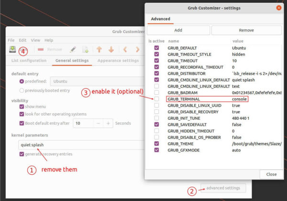Click the left chevron arrow icon in the toolbar

[x=125, y=50]
